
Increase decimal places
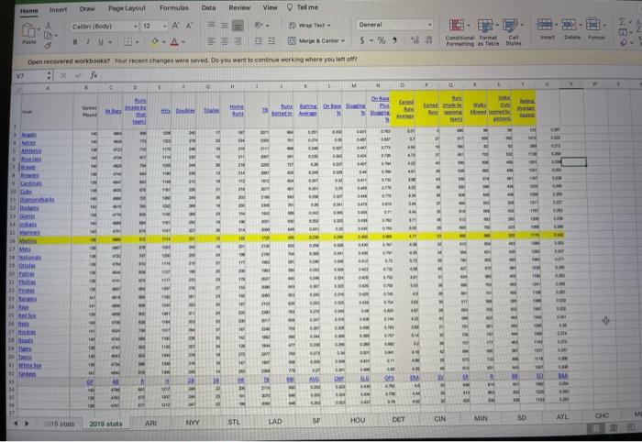tap(415, 40)
